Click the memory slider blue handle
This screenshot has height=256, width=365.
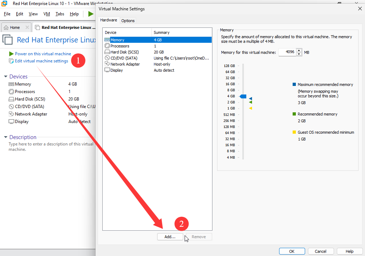click(x=243, y=96)
